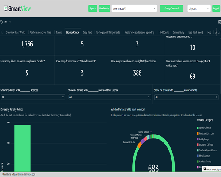221x177 pixels.
Task: Click the 386 eyesight restriction value
Action: (x=137, y=73)
